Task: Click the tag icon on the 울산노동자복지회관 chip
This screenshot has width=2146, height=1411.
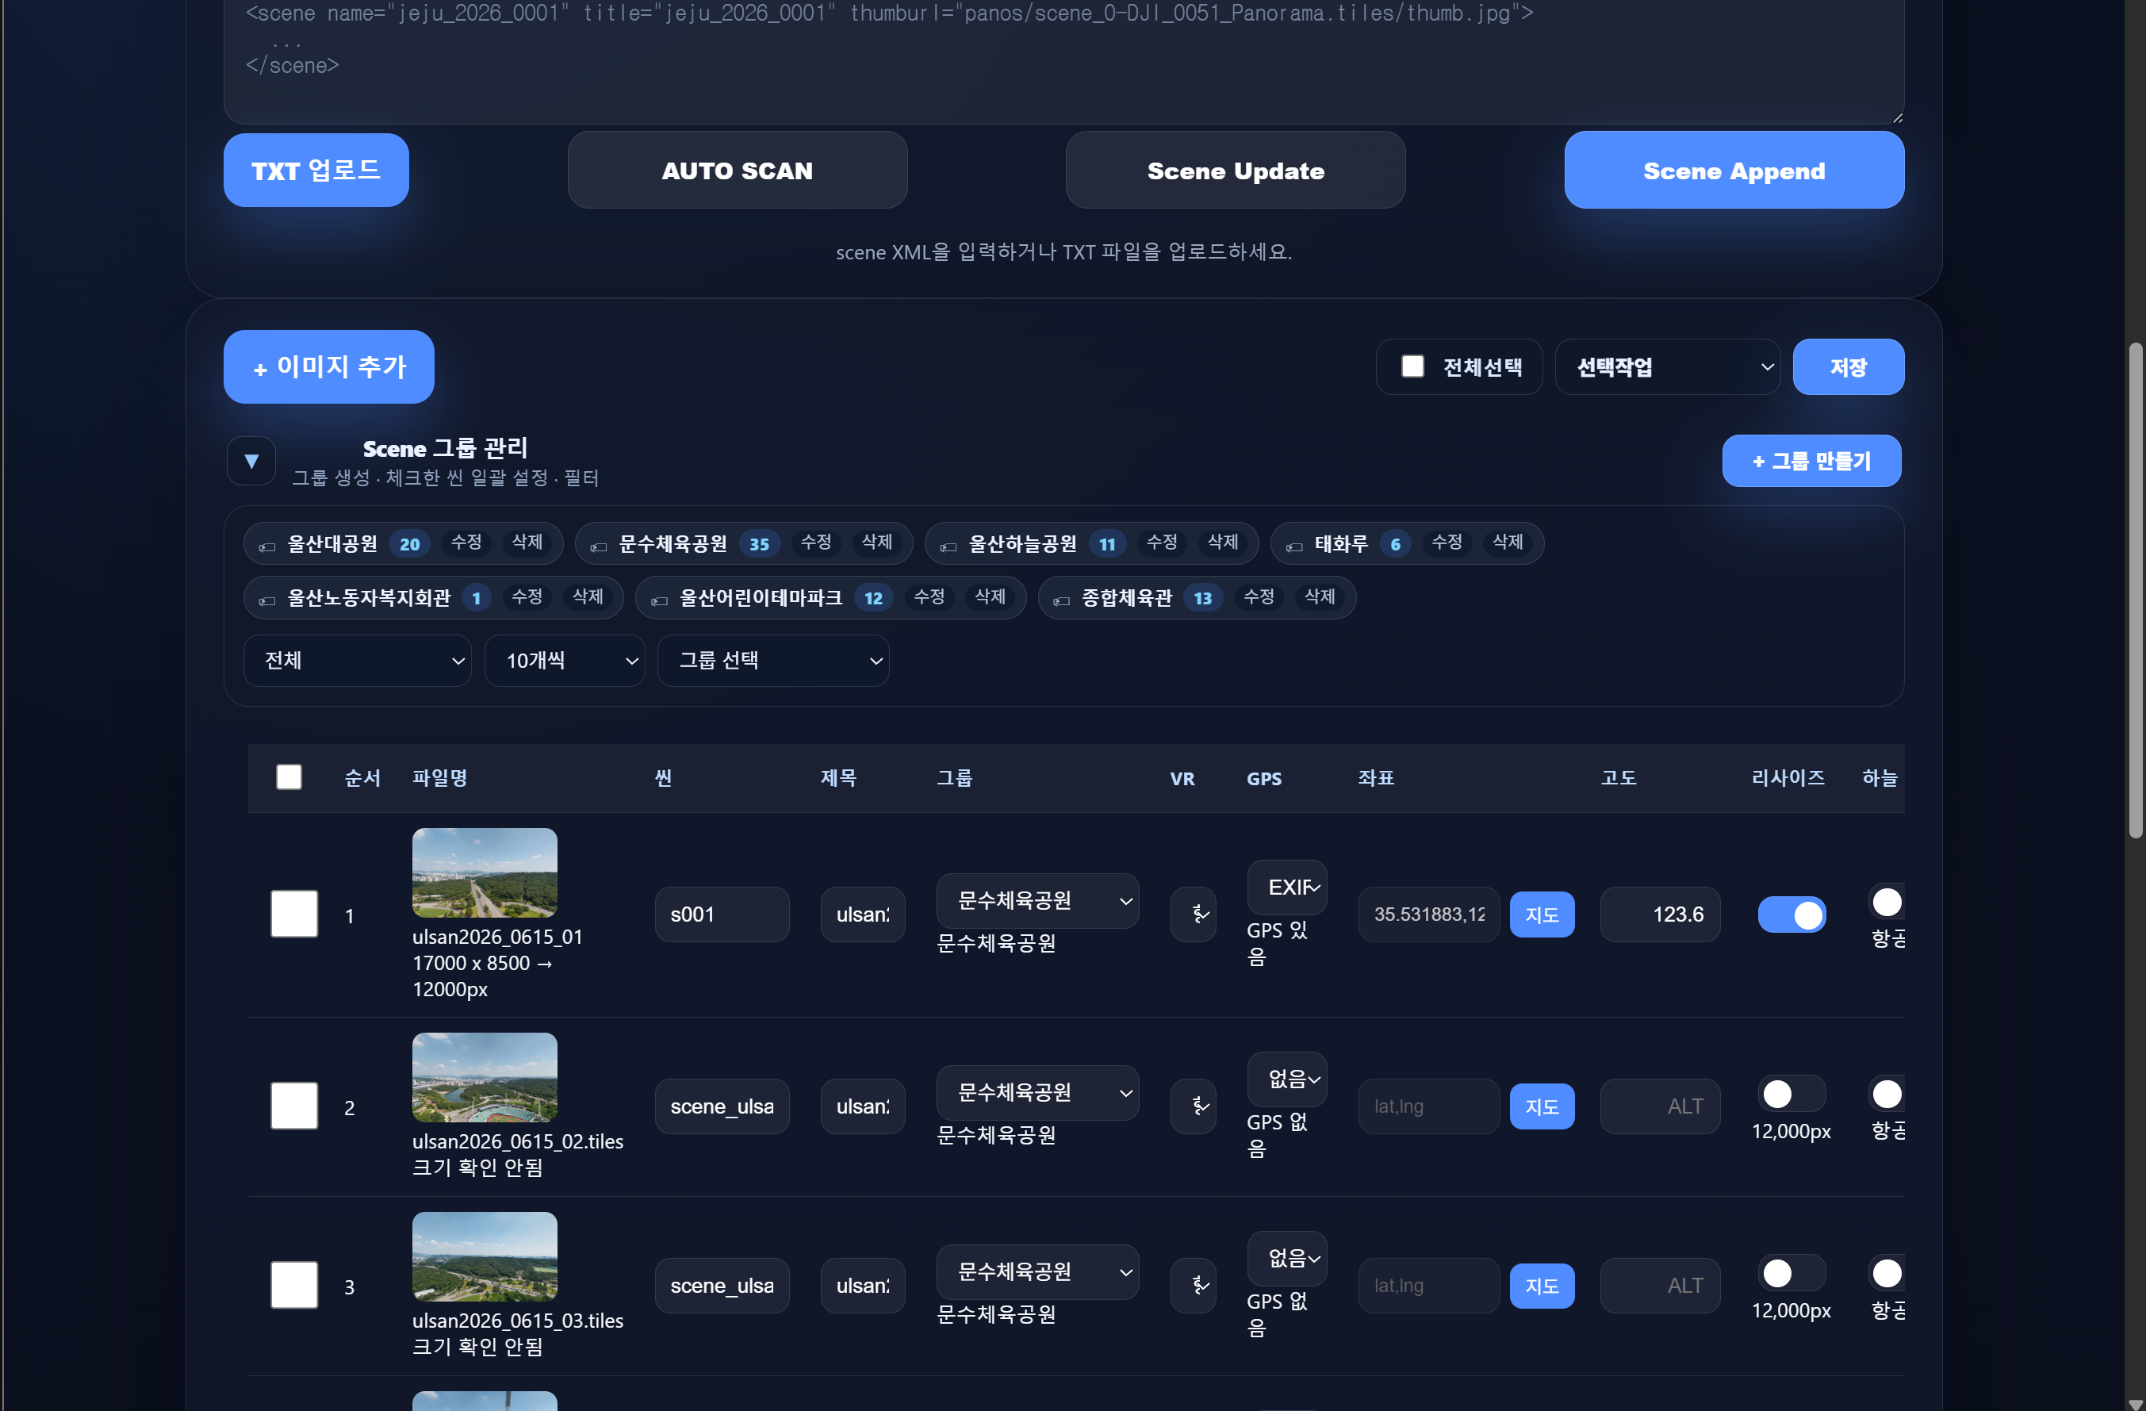Action: point(267,600)
